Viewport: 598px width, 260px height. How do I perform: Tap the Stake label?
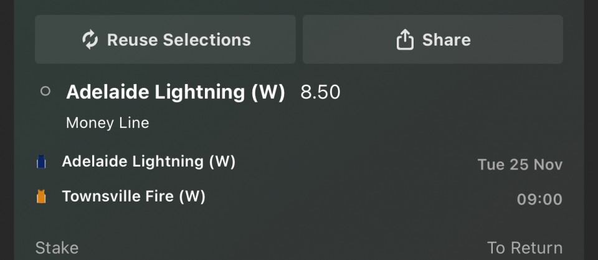pyautogui.click(x=57, y=248)
